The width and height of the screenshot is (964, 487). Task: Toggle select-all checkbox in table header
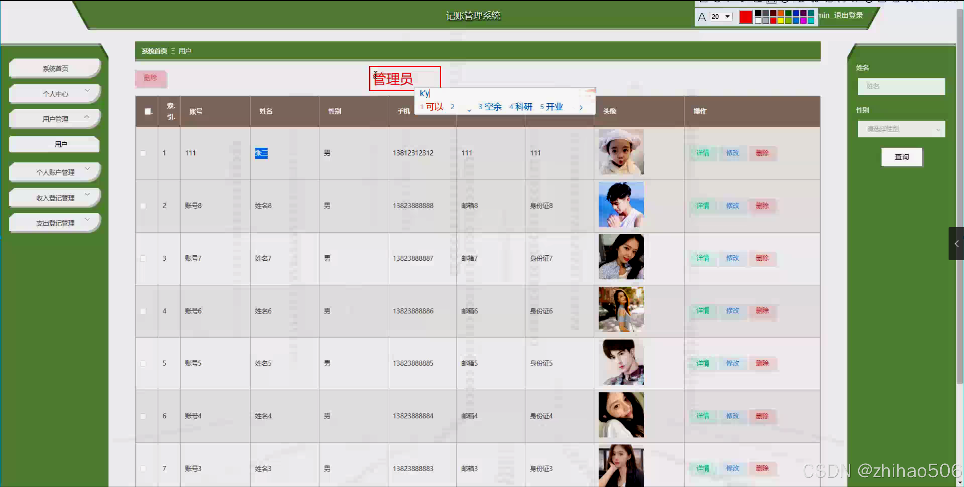(148, 111)
